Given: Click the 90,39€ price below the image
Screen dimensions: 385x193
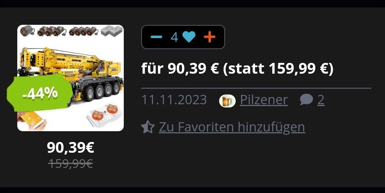Looking at the screenshot, I should pyautogui.click(x=71, y=148).
